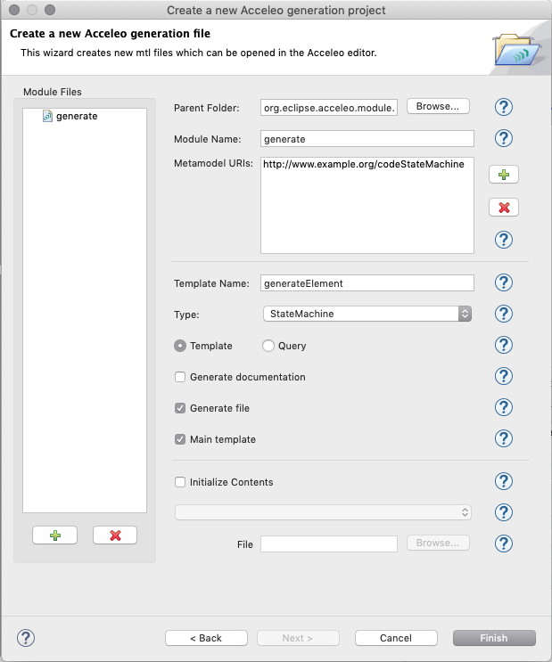Viewport: 552px width, 662px height.
Task: Open help for Template Name field
Action: pyautogui.click(x=504, y=282)
